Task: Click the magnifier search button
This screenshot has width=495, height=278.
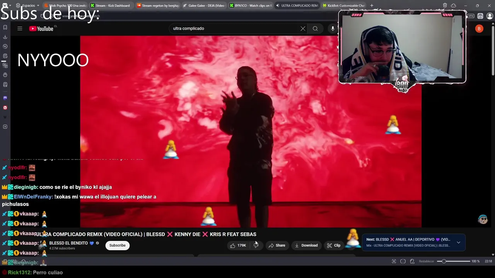Action: pyautogui.click(x=315, y=29)
